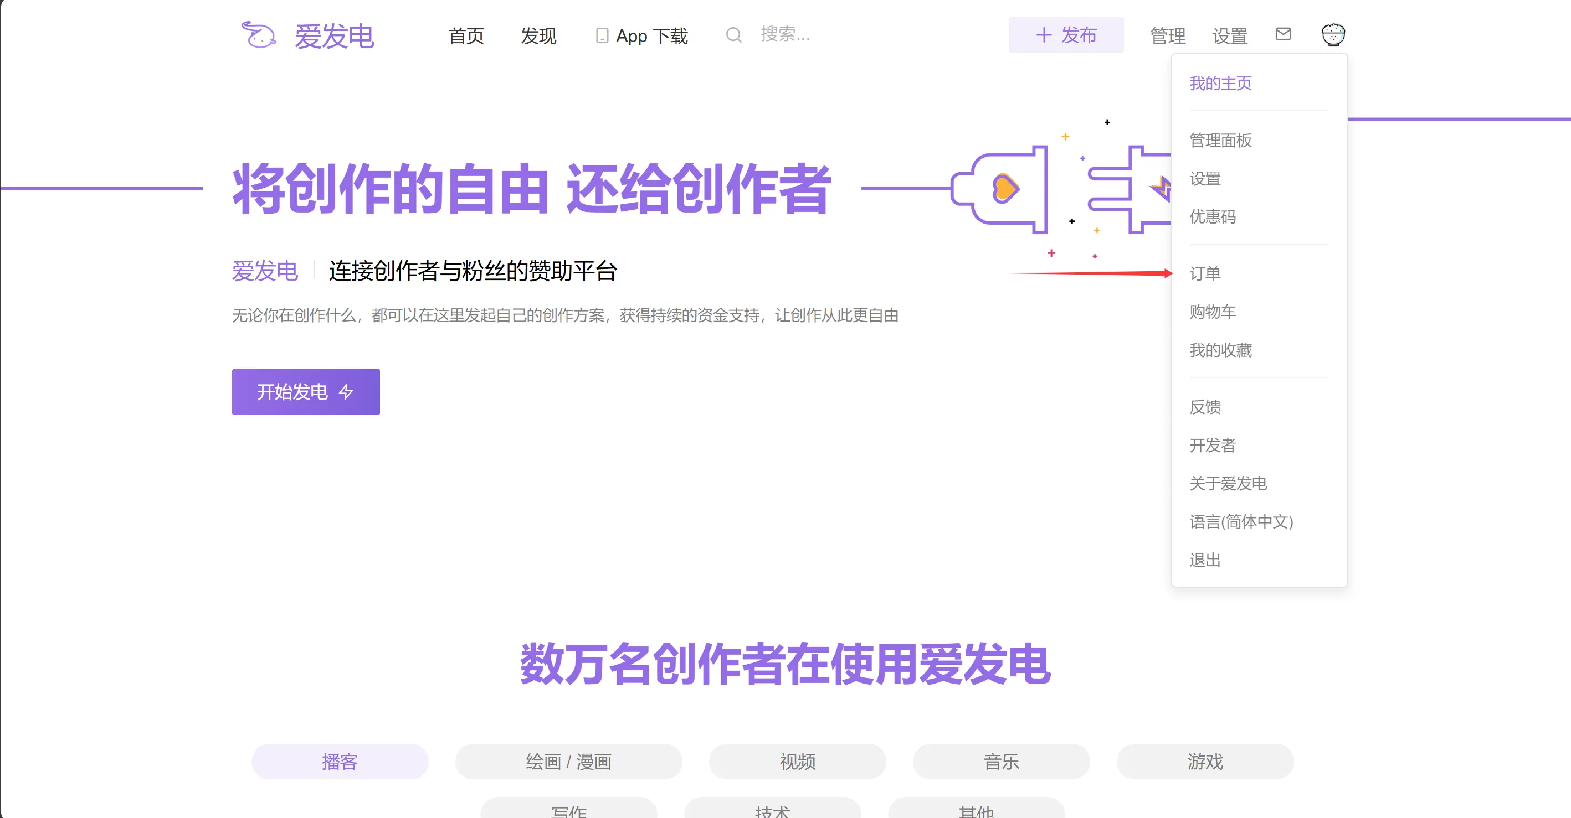The height and width of the screenshot is (818, 1571).
Task: Click 退出 to log out
Action: pyautogui.click(x=1205, y=560)
